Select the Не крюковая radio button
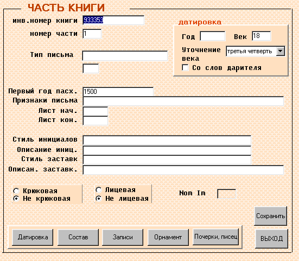The image size is (299, 261). point(16,199)
